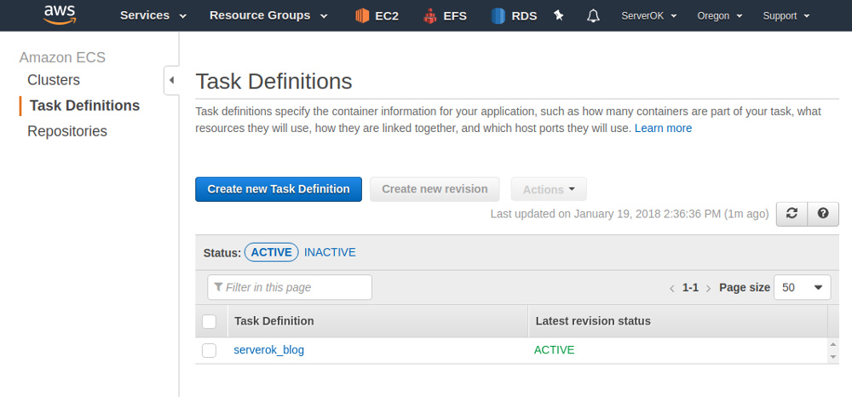This screenshot has height=397, width=852.
Task: Open the Oregon region dropdown
Action: [x=719, y=15]
